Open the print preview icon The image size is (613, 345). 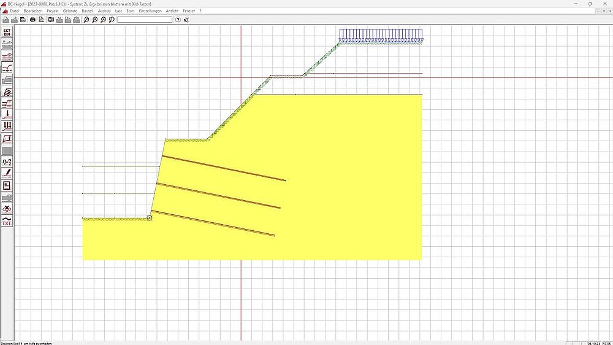41,20
